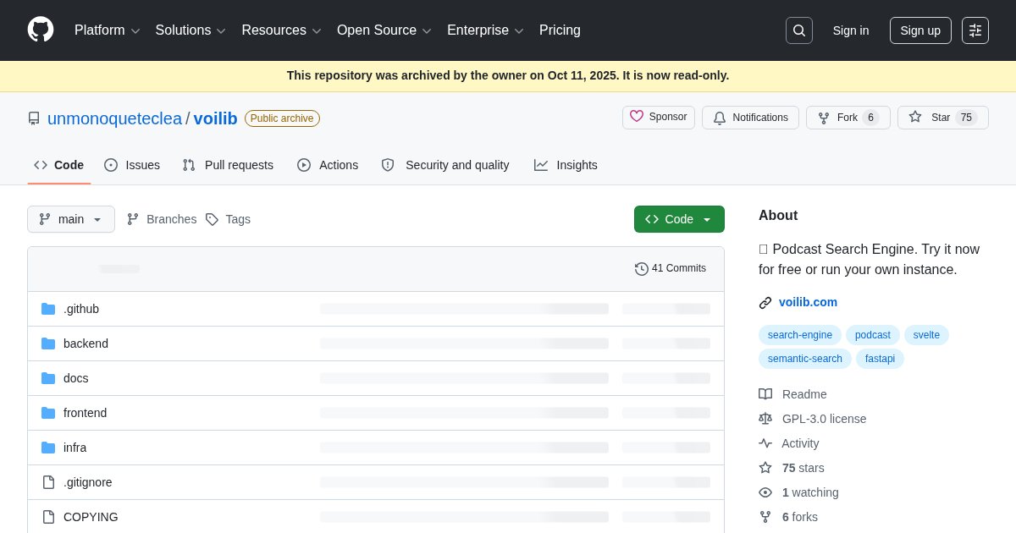View the 41 Commits history
The width and height of the screenshot is (1016, 533).
(671, 268)
